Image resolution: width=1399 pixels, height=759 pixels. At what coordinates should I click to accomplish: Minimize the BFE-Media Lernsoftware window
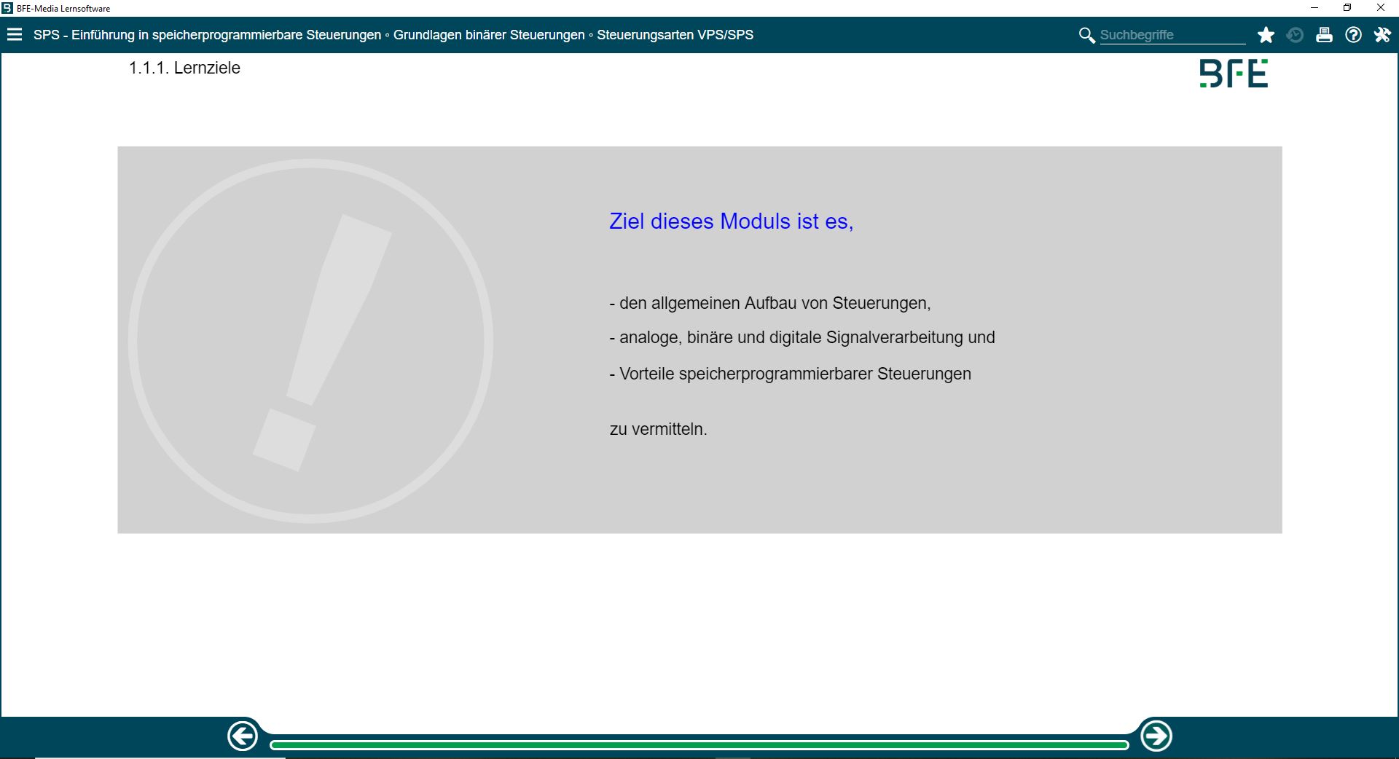[x=1314, y=8]
